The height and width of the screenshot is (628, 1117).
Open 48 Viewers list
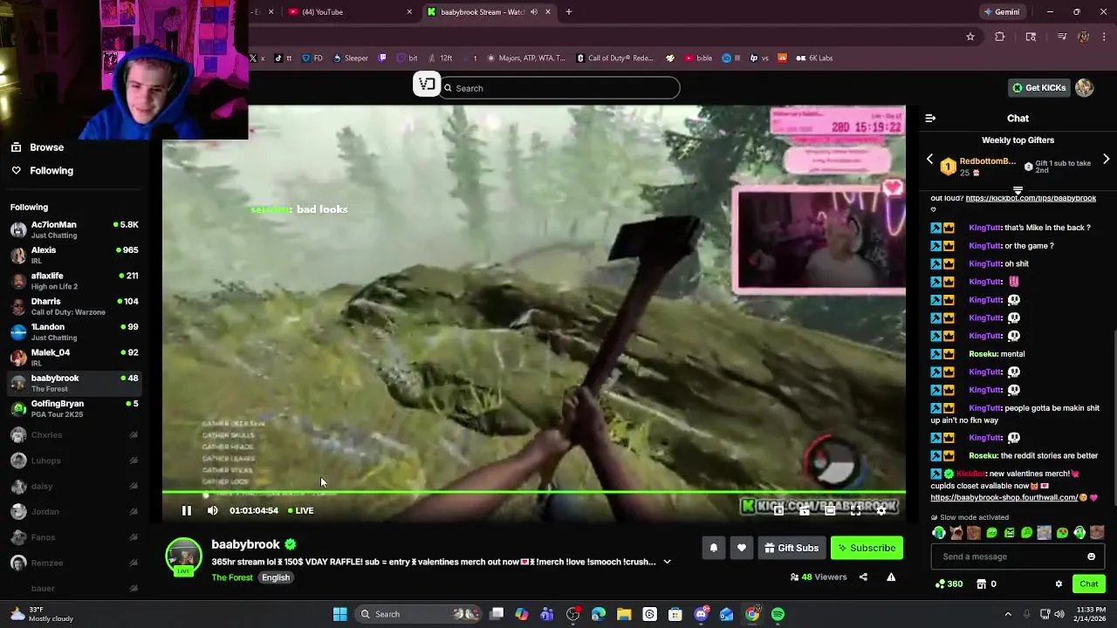[819, 577]
